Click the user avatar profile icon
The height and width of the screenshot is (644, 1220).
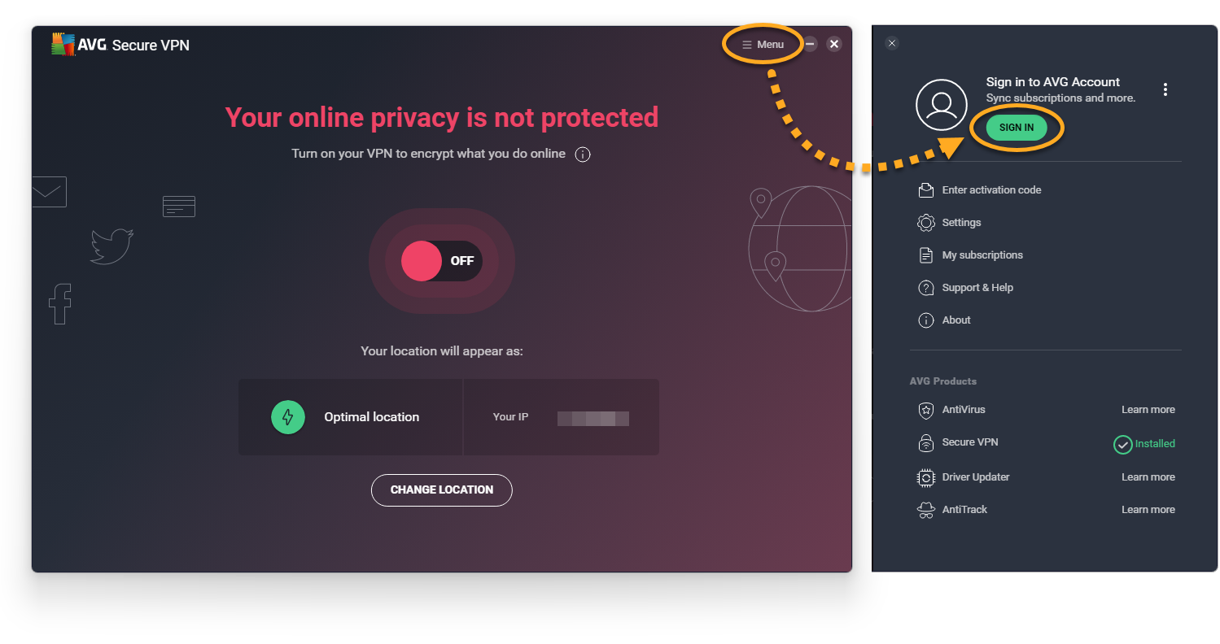(941, 105)
